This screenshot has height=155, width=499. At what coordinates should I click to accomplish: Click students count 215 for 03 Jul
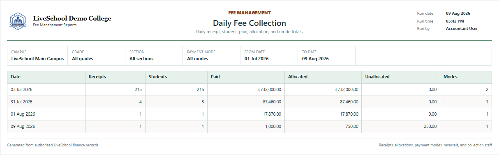[200, 89]
